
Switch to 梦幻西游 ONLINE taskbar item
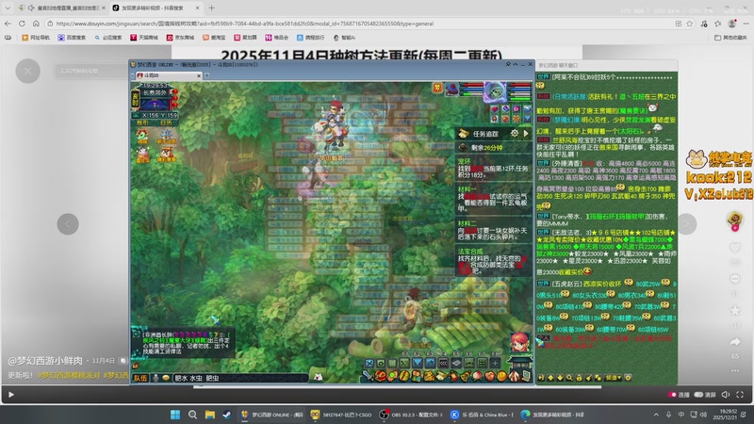click(x=272, y=415)
